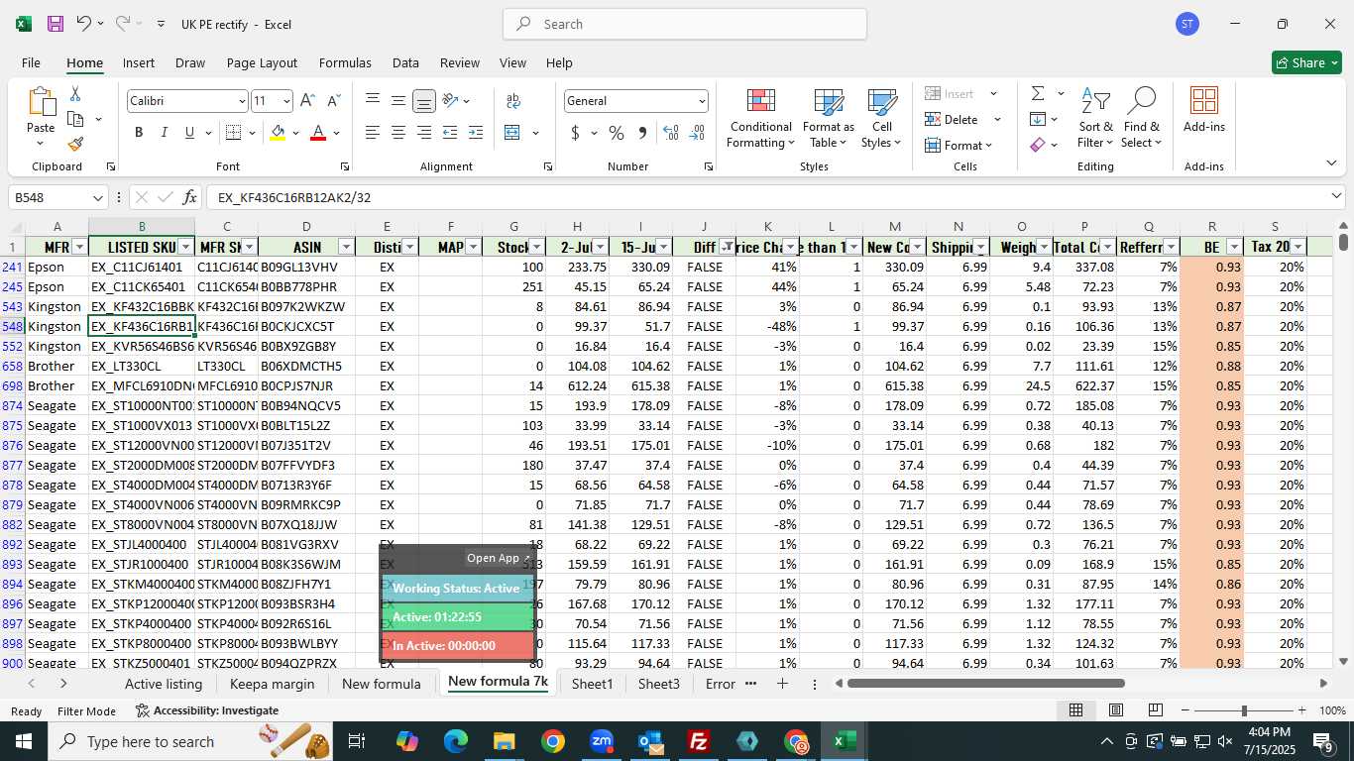The image size is (1354, 761).
Task: Decrease indent in Alignment group
Action: pos(450,132)
